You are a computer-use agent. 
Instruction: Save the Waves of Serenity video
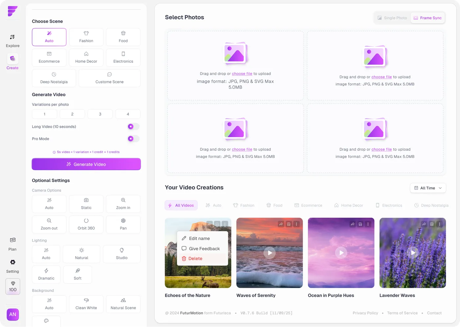coord(289,224)
